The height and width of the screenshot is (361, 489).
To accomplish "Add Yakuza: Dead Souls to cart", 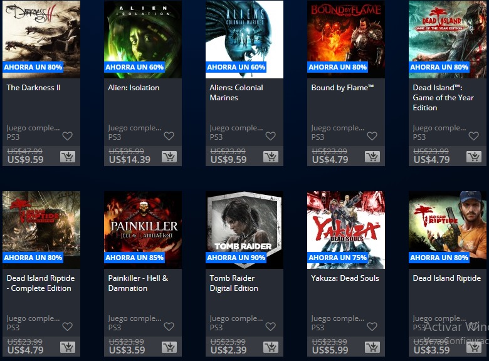I will (372, 347).
